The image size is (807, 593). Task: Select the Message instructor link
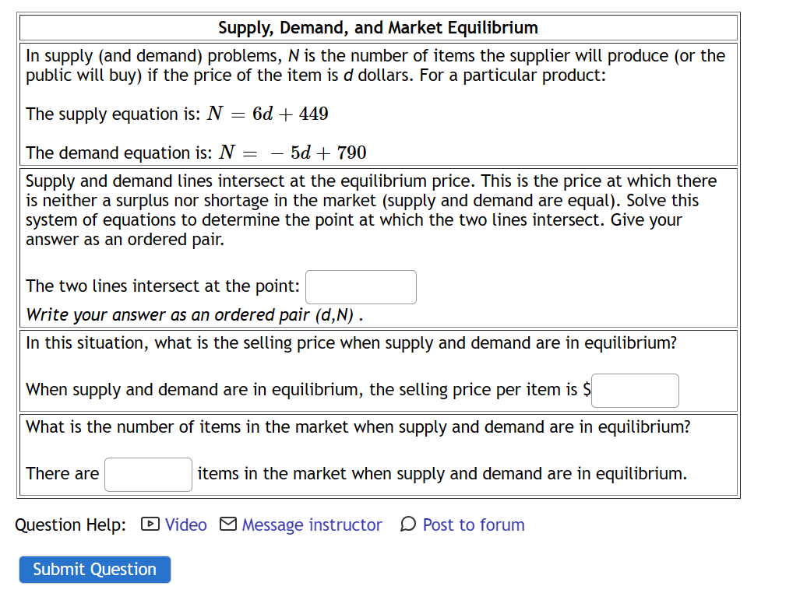click(x=312, y=525)
